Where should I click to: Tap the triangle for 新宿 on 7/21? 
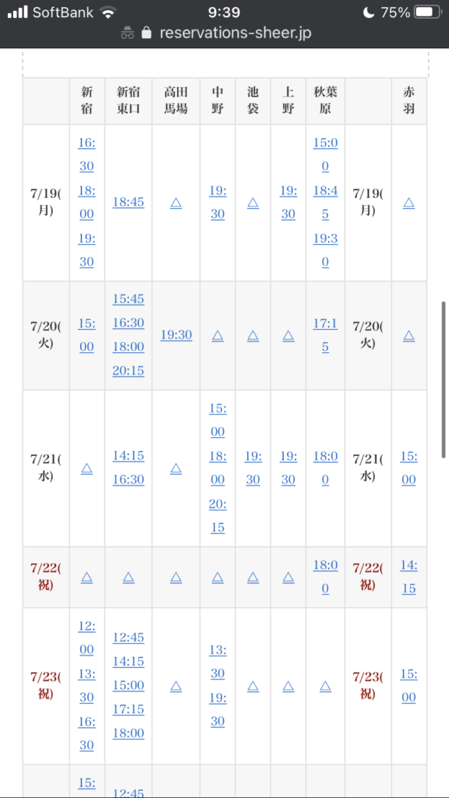87,468
